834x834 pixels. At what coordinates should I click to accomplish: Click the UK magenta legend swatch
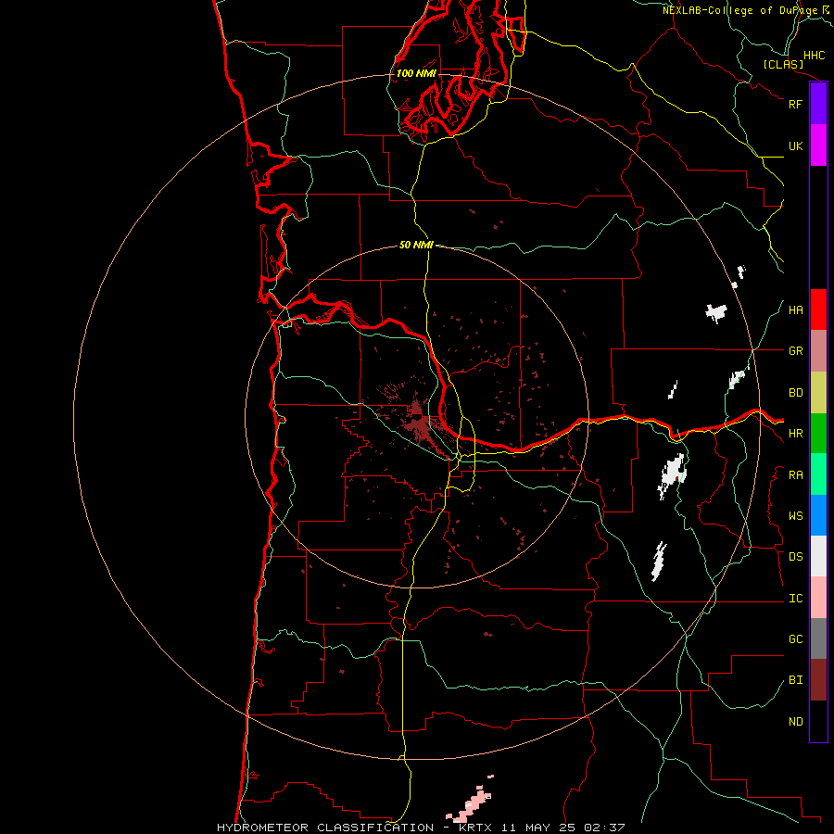[818, 145]
